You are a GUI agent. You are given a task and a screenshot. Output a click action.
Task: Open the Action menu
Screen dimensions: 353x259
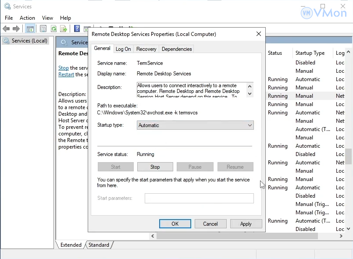[x=27, y=18]
